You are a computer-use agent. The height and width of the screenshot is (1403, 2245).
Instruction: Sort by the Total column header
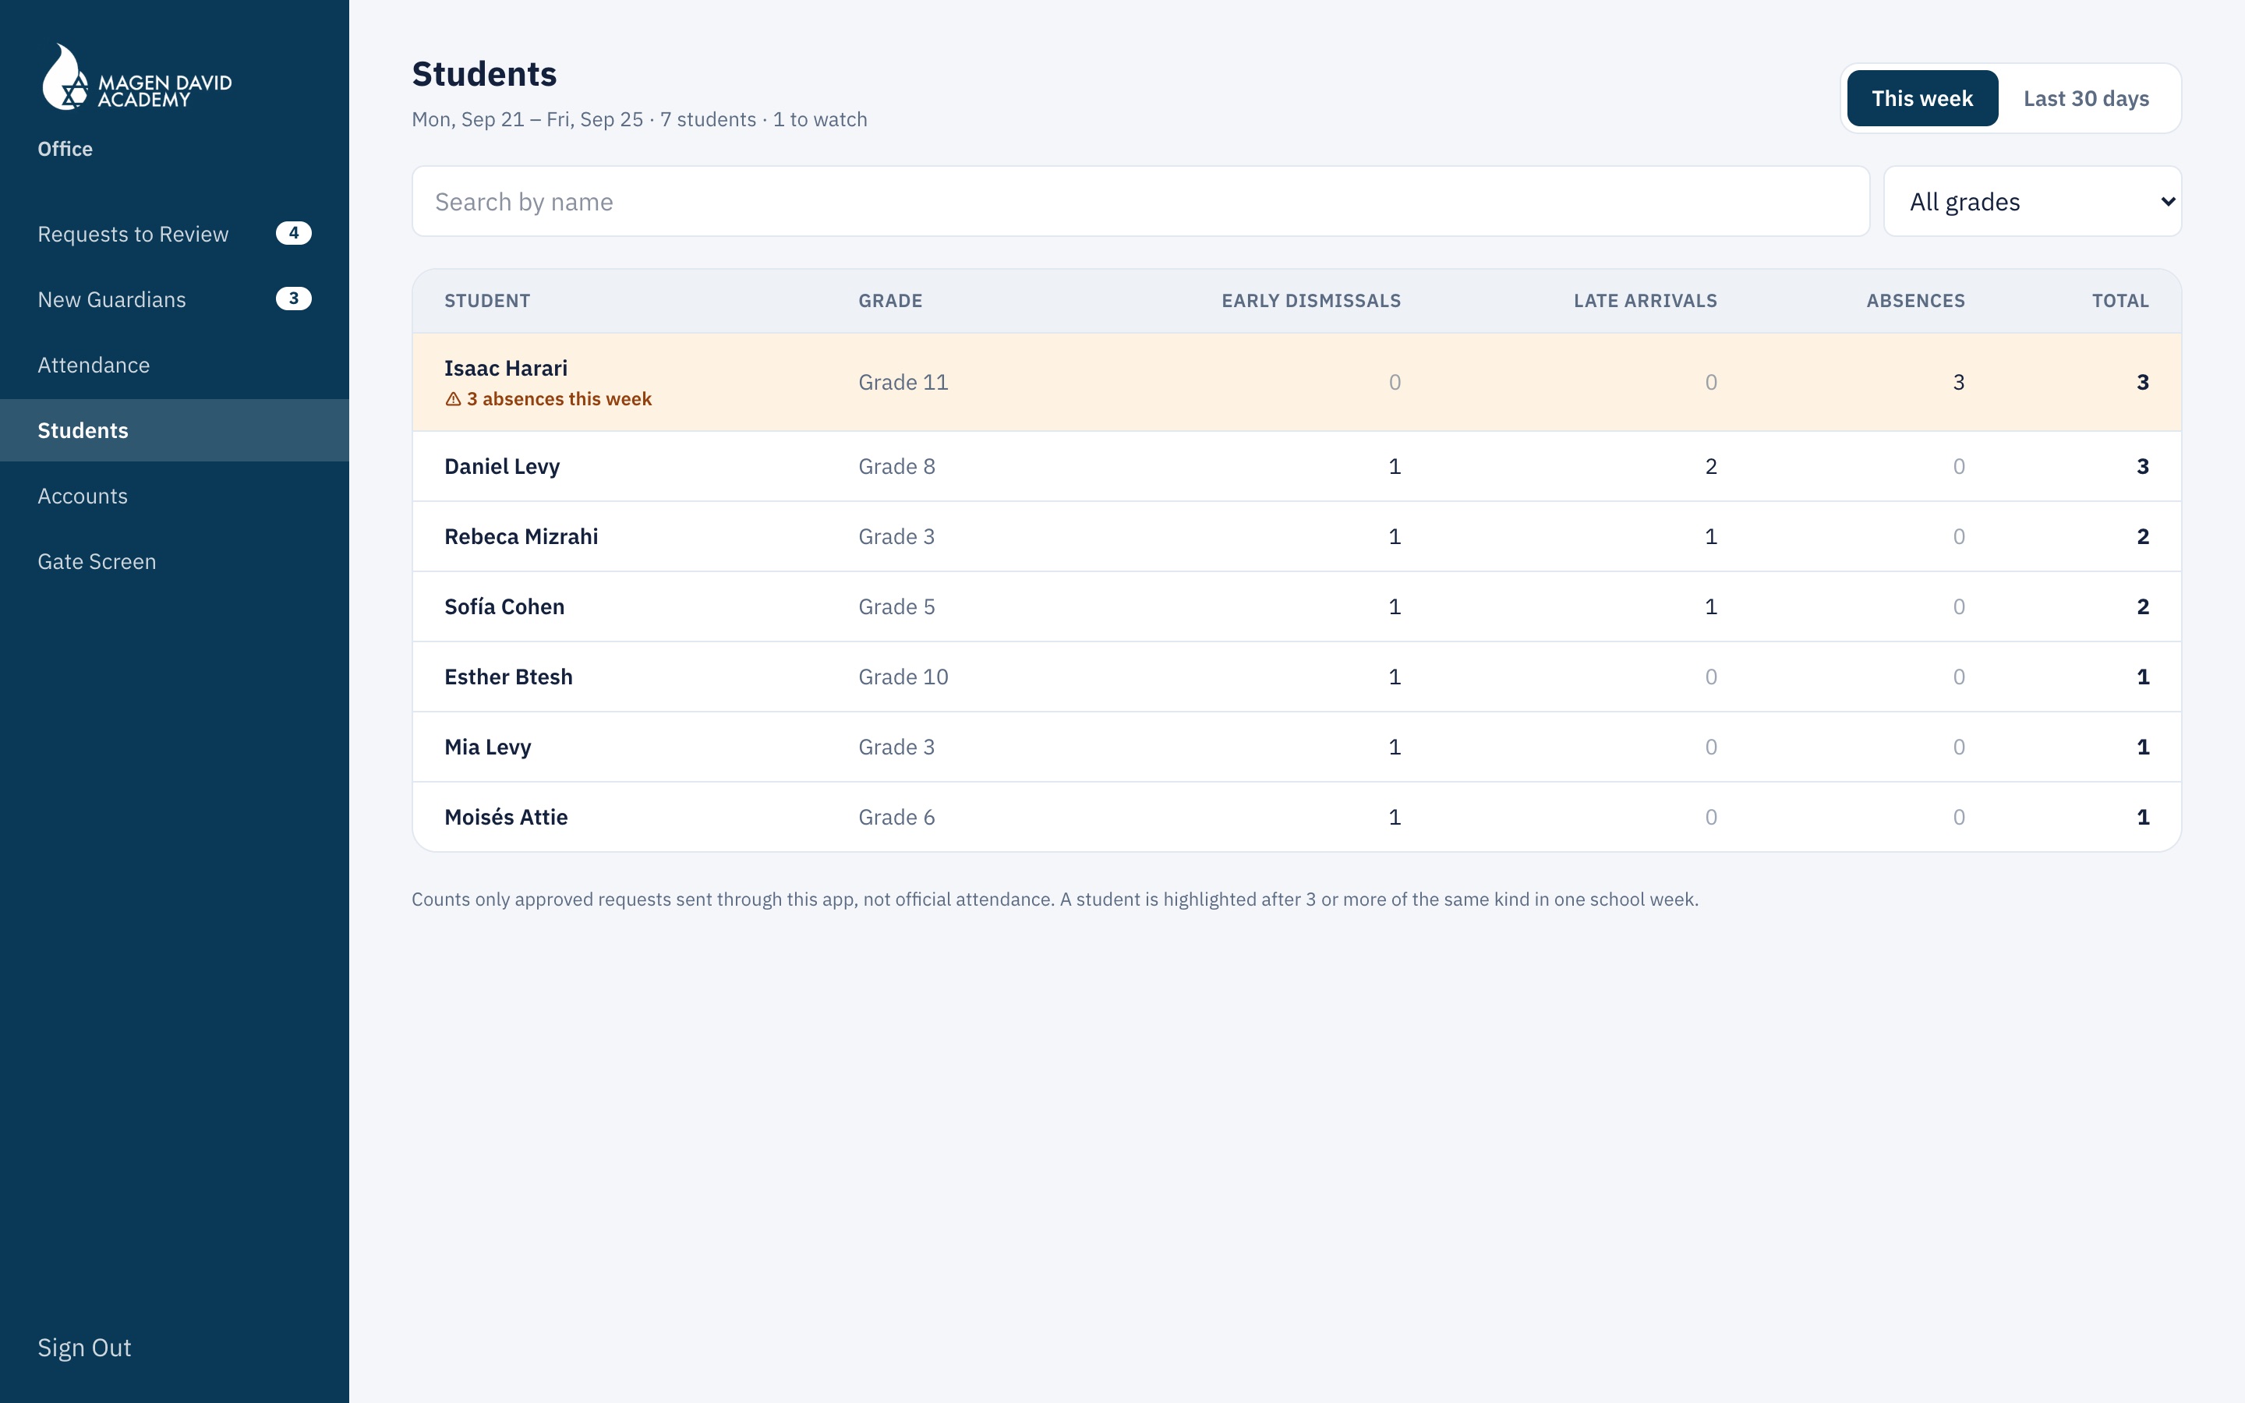(x=2119, y=301)
